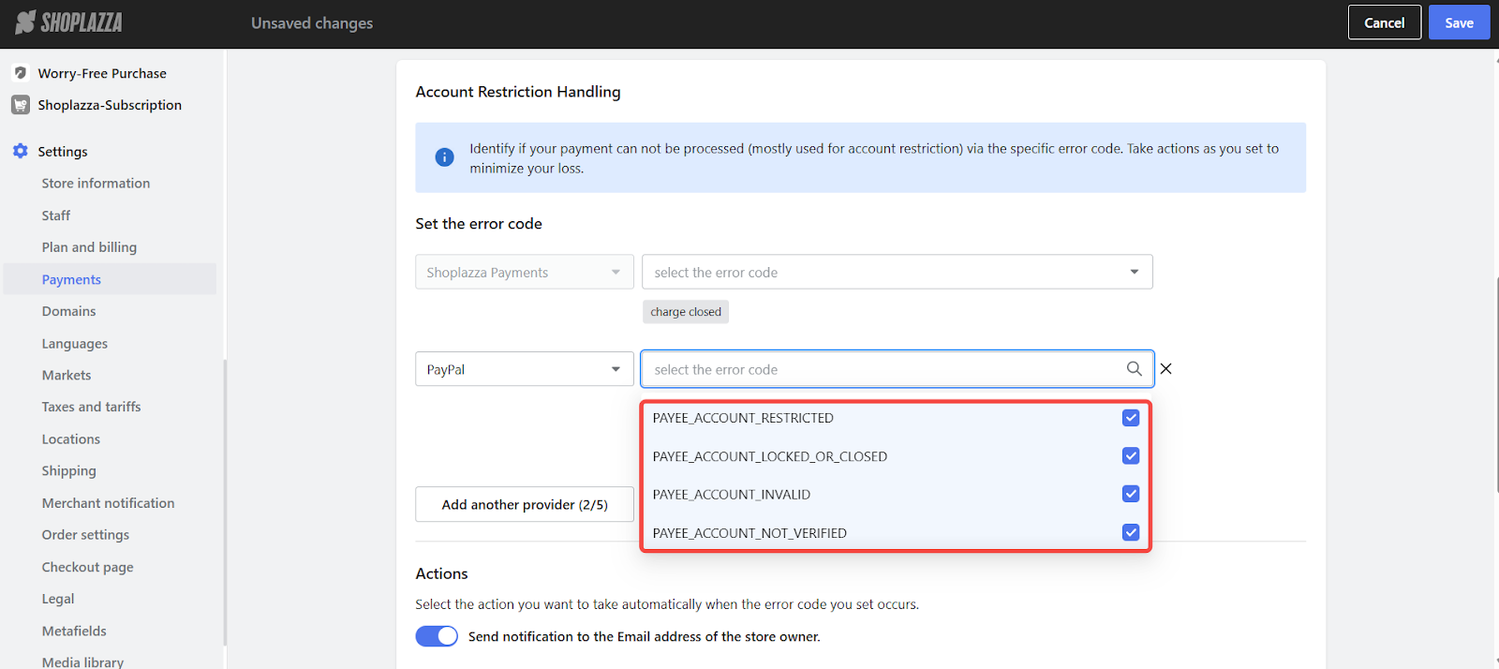The image size is (1499, 669).
Task: Open Metafields settings
Action: 74,631
